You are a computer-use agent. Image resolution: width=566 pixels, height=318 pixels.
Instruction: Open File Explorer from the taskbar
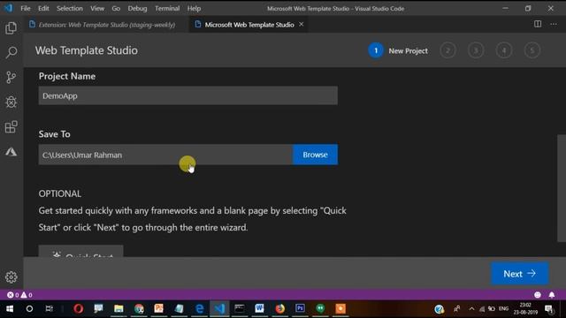point(119,308)
